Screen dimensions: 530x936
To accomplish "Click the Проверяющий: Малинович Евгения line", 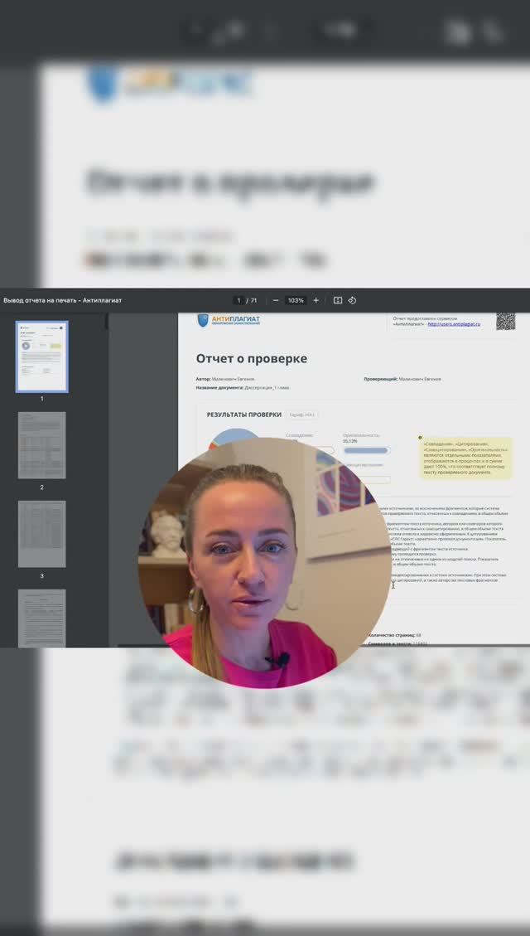I will [x=402, y=379].
